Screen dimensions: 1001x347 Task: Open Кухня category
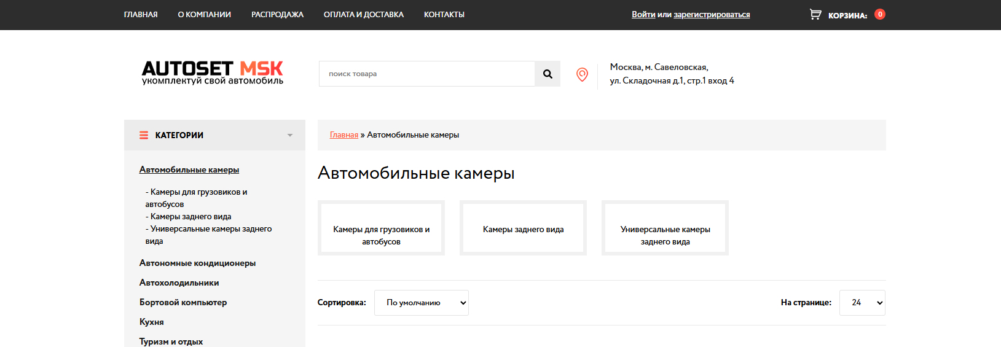pos(152,322)
